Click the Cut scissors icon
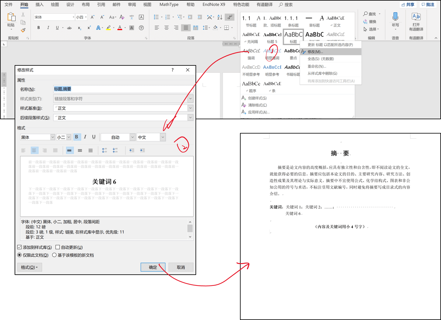This screenshot has height=320, width=441. tap(23, 15)
